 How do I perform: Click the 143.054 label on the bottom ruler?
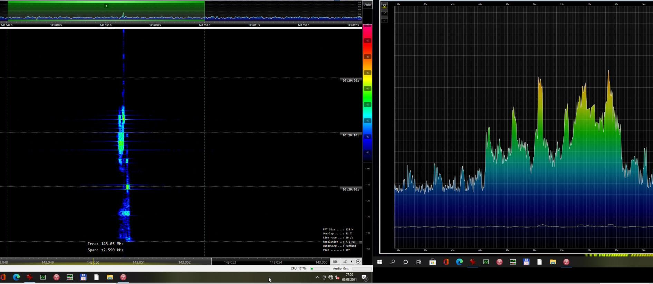pyautogui.click(x=276, y=262)
